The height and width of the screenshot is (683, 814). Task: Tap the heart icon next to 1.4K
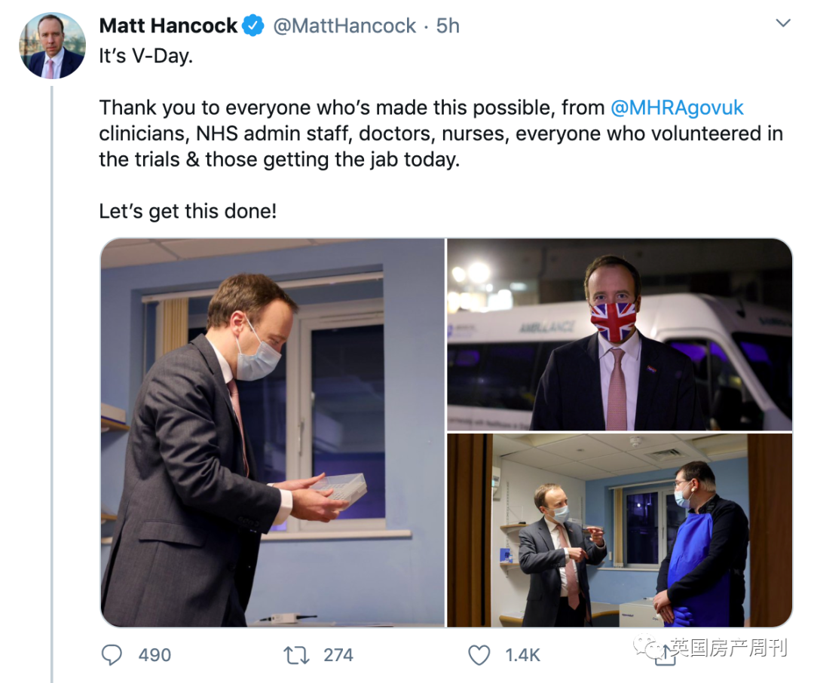click(x=478, y=654)
